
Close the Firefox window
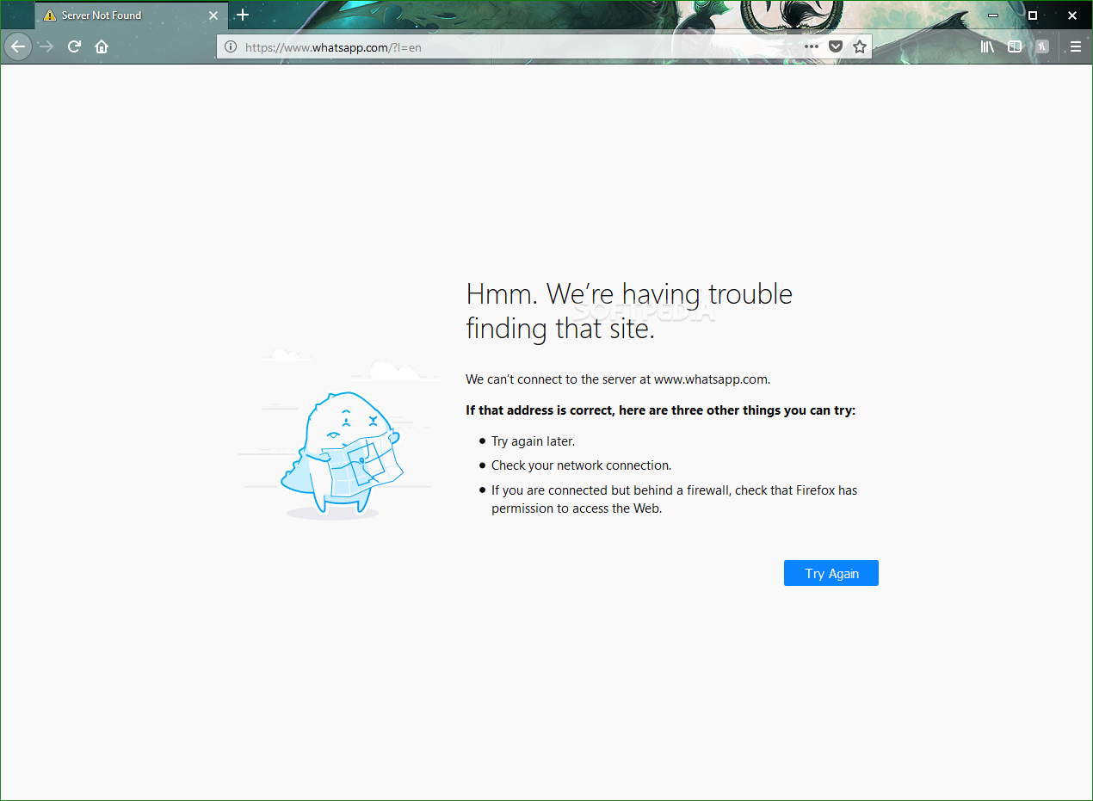[x=1071, y=15]
